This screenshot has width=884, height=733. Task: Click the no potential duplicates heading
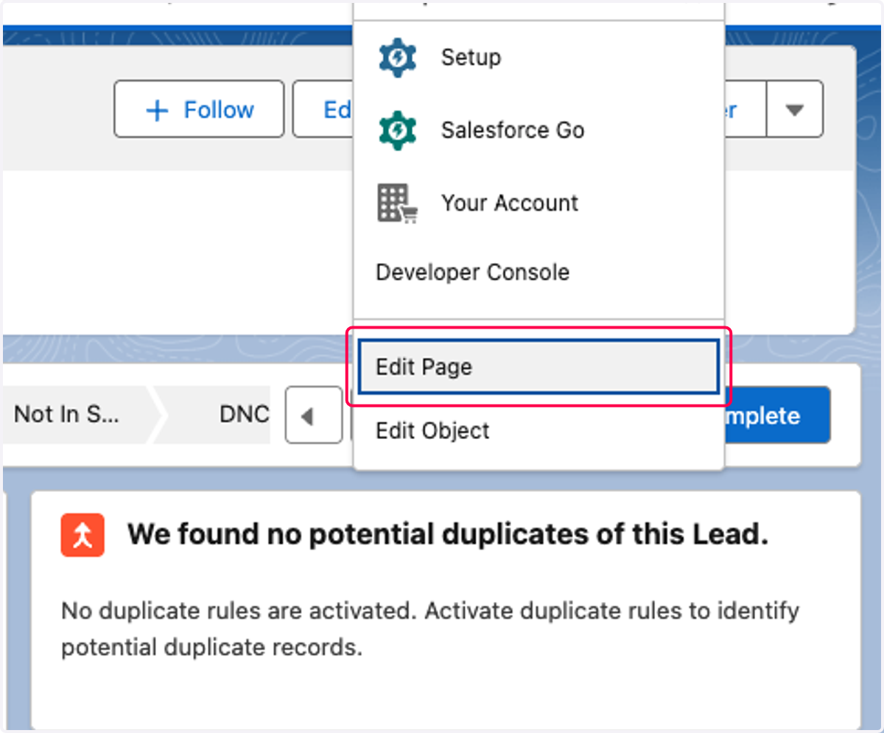(448, 534)
